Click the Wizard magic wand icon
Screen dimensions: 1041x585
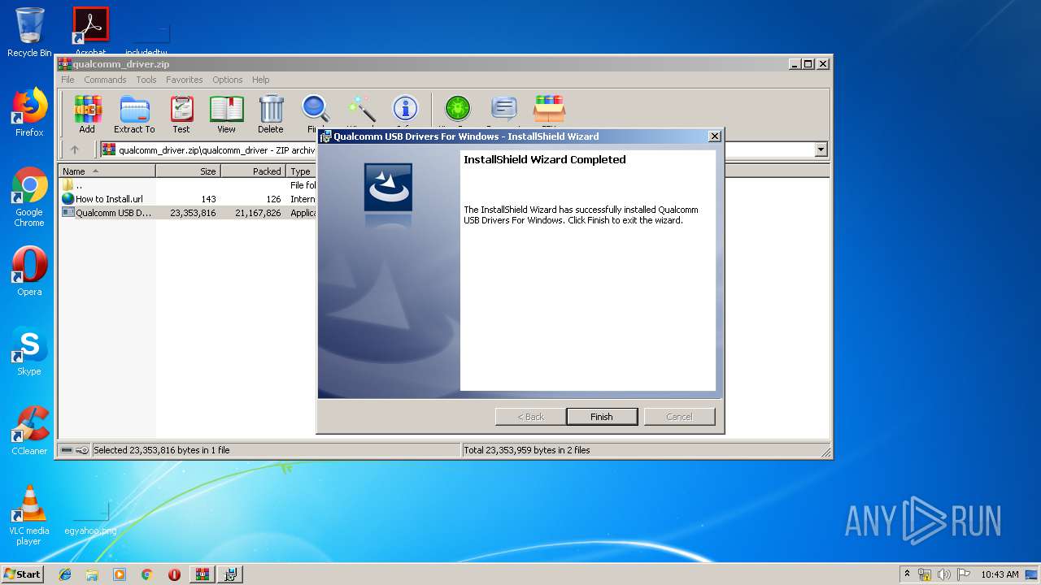(x=361, y=110)
